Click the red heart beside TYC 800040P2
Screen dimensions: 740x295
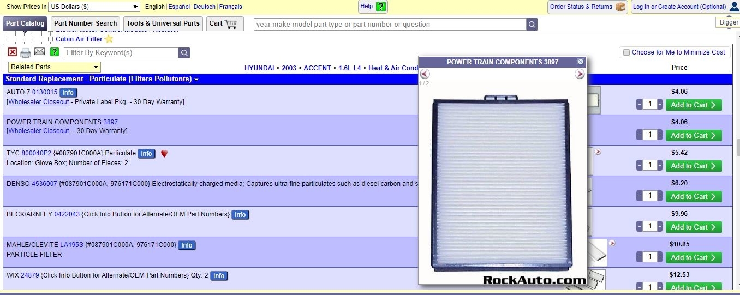pyautogui.click(x=164, y=154)
